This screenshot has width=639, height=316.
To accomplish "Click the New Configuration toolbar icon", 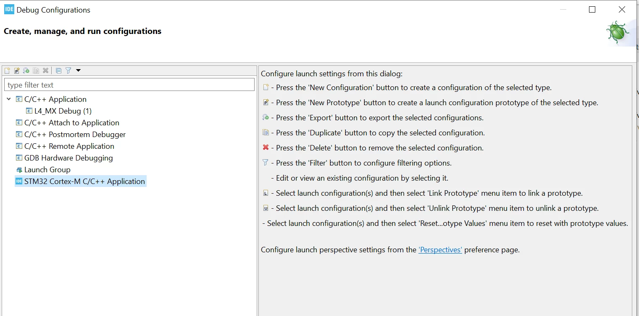I will coord(7,71).
